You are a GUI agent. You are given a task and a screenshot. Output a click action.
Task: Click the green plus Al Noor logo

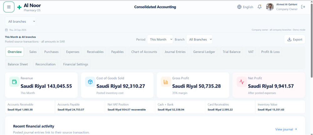coord(19,7)
